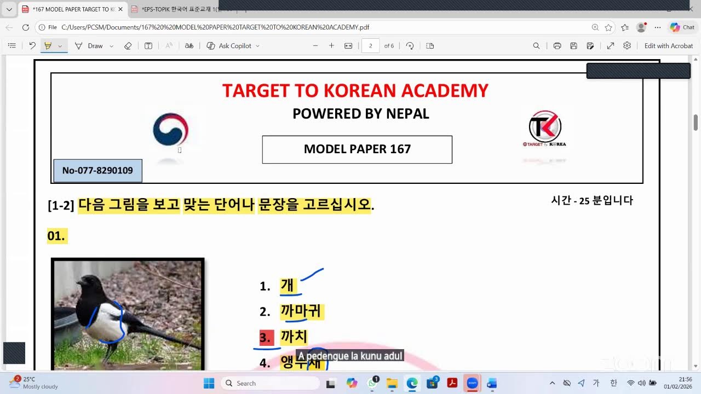Add a text box annotation
This screenshot has height=394, width=701.
click(x=148, y=46)
